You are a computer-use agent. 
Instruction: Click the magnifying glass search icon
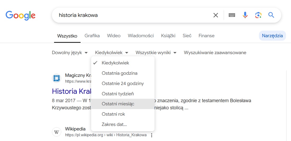271,15
